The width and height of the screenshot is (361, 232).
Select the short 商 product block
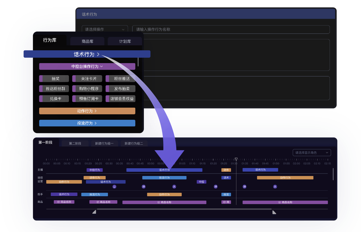[x=226, y=202]
